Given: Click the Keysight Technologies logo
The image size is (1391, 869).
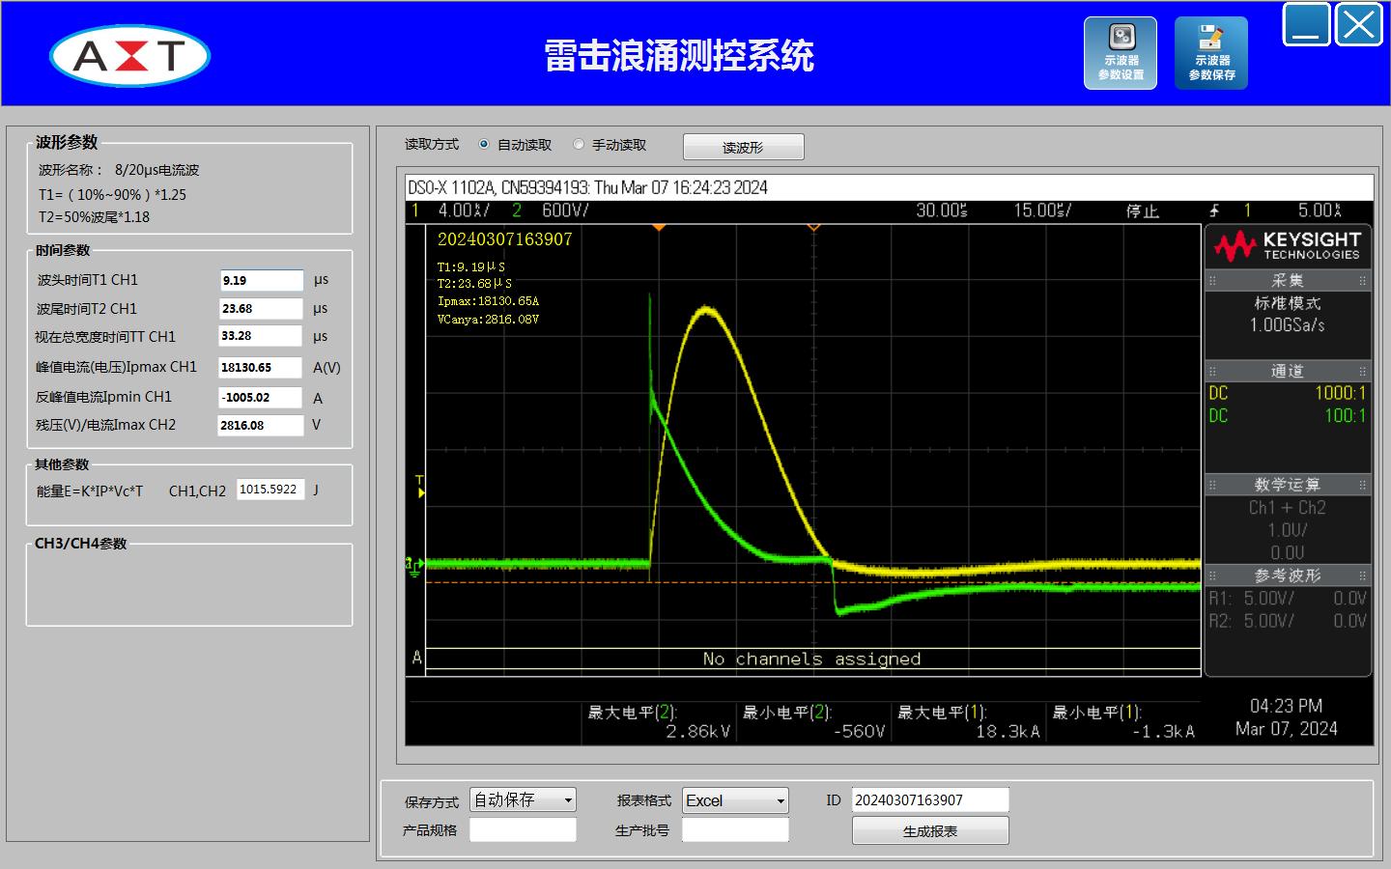Looking at the screenshot, I should 1287,246.
